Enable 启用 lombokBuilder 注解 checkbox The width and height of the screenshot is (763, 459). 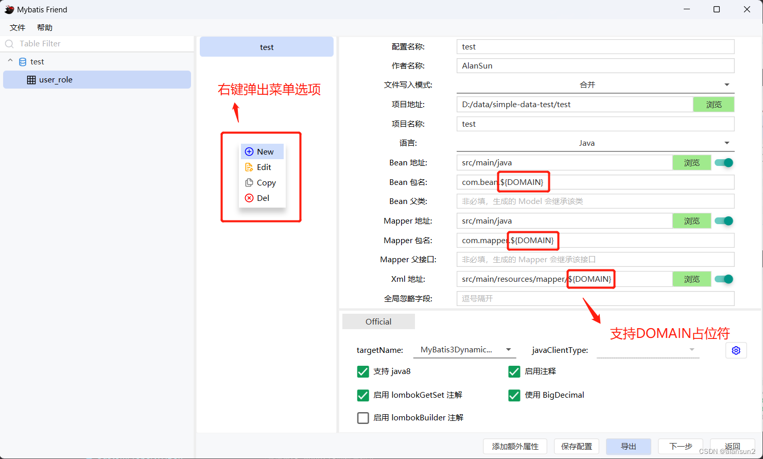tap(363, 418)
